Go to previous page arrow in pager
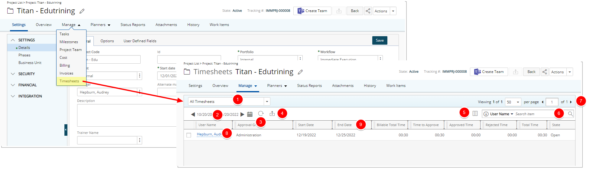 (543, 102)
